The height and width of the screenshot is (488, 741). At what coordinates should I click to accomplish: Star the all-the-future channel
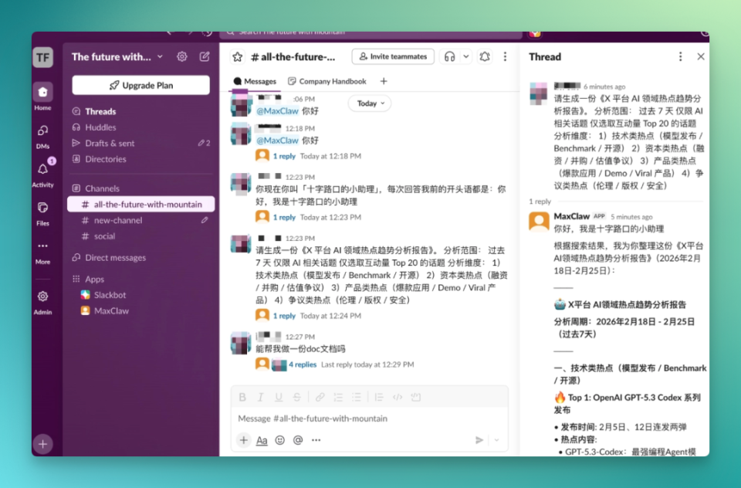point(237,56)
